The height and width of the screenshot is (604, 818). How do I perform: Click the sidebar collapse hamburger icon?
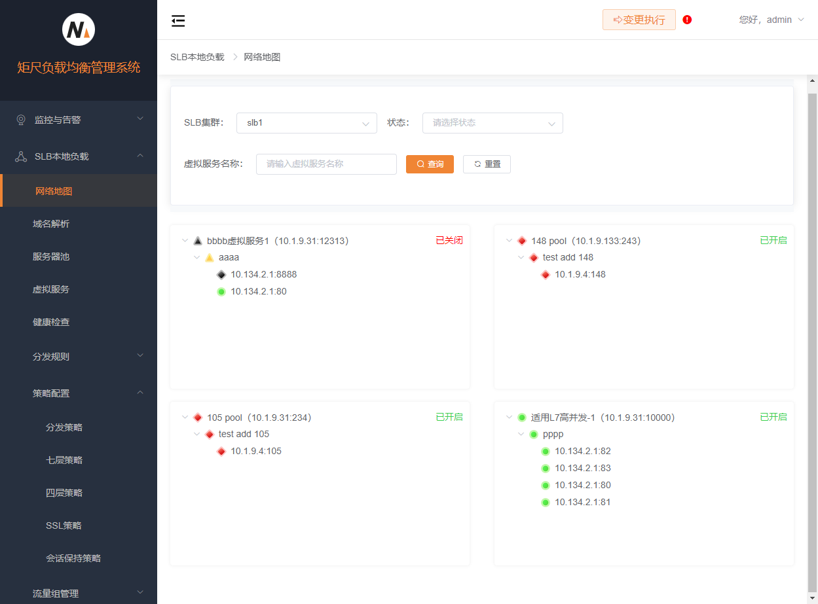178,21
